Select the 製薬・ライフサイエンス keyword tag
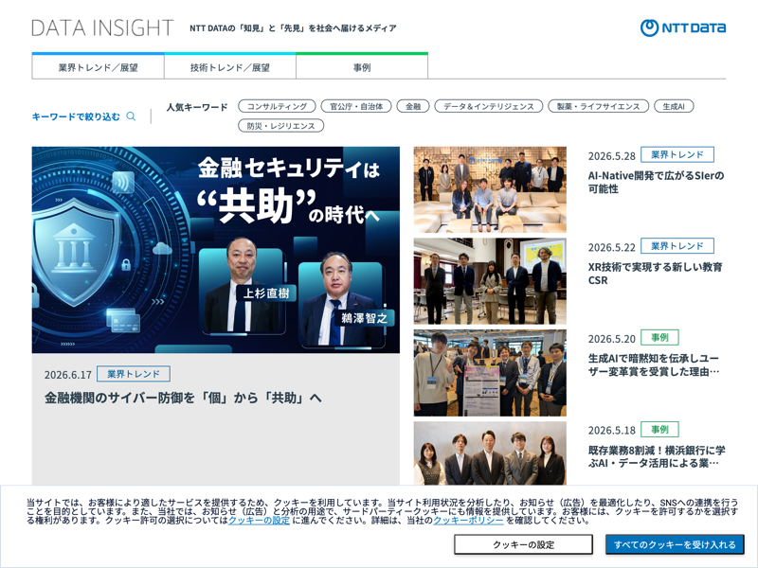 [599, 106]
